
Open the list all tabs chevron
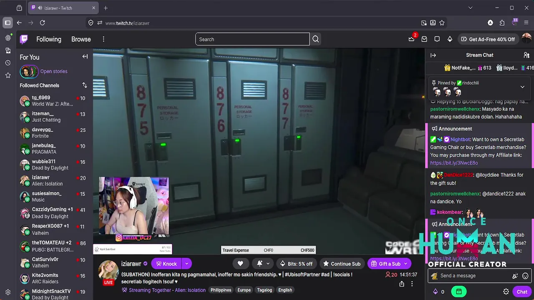click(x=470, y=8)
